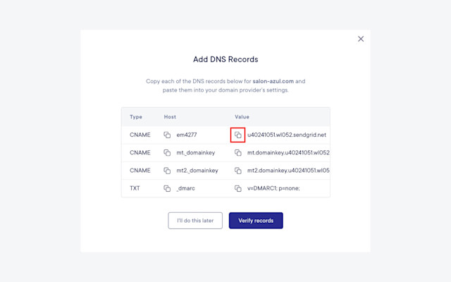Click the Value column header
Screen dimensions: 451x282
click(x=242, y=117)
